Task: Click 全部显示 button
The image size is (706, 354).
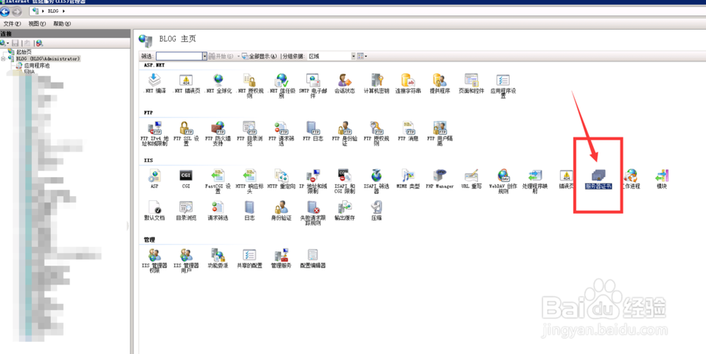Action: coord(260,56)
